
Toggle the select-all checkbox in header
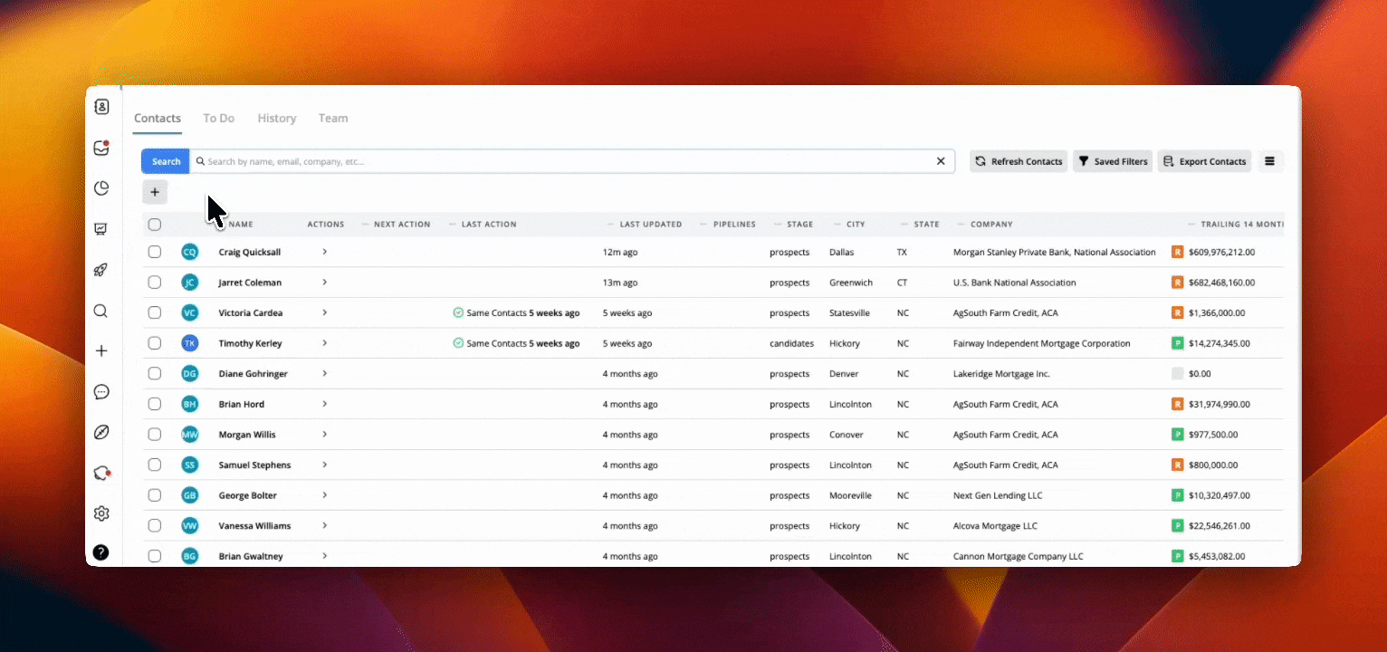(155, 225)
